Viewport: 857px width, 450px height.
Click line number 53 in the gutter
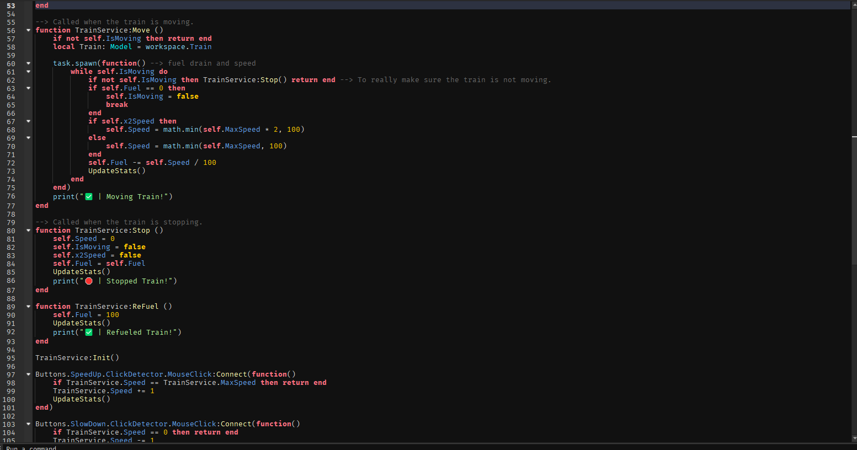11,6
